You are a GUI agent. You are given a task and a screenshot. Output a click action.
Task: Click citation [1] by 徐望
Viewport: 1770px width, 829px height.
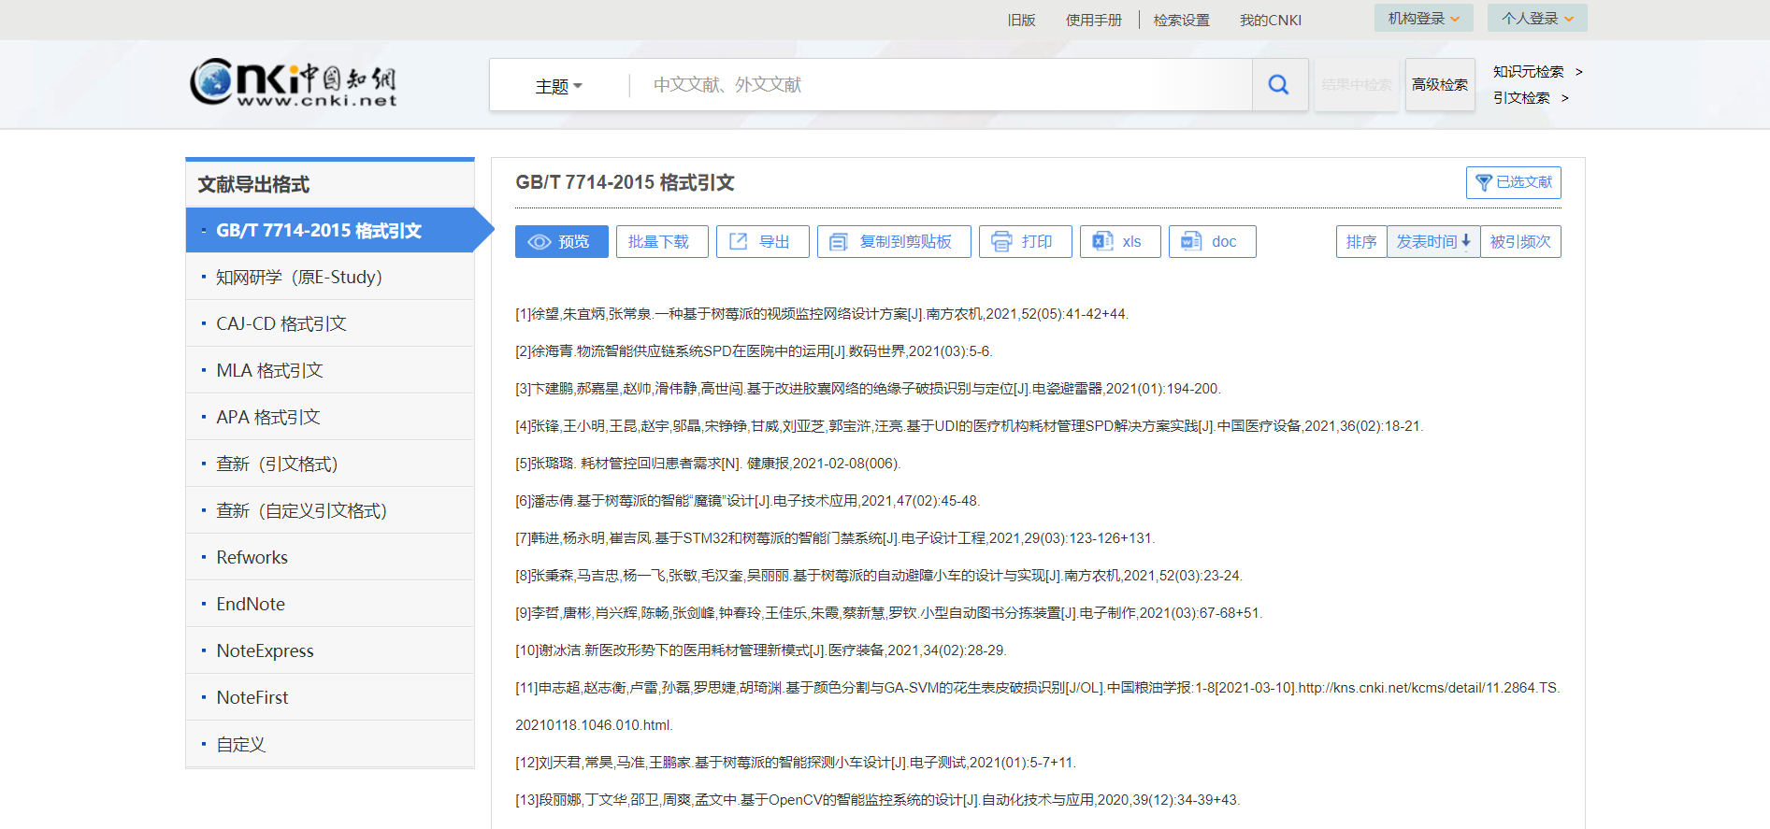pyautogui.click(x=822, y=314)
